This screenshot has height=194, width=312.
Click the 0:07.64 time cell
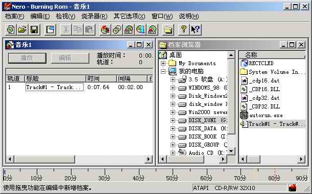[x=98, y=87]
